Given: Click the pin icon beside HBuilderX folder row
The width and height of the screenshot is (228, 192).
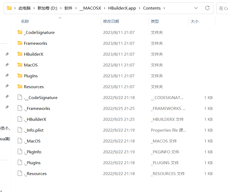Looking at the screenshot, I should click(x=7, y=54).
